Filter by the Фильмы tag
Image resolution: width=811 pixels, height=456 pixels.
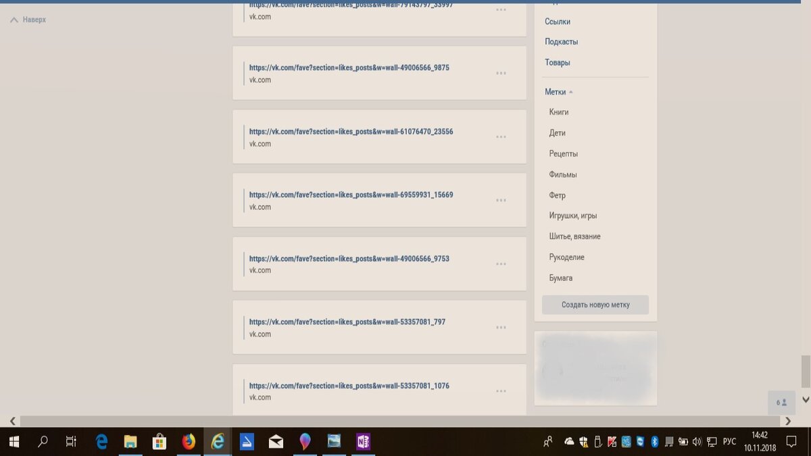click(x=563, y=174)
